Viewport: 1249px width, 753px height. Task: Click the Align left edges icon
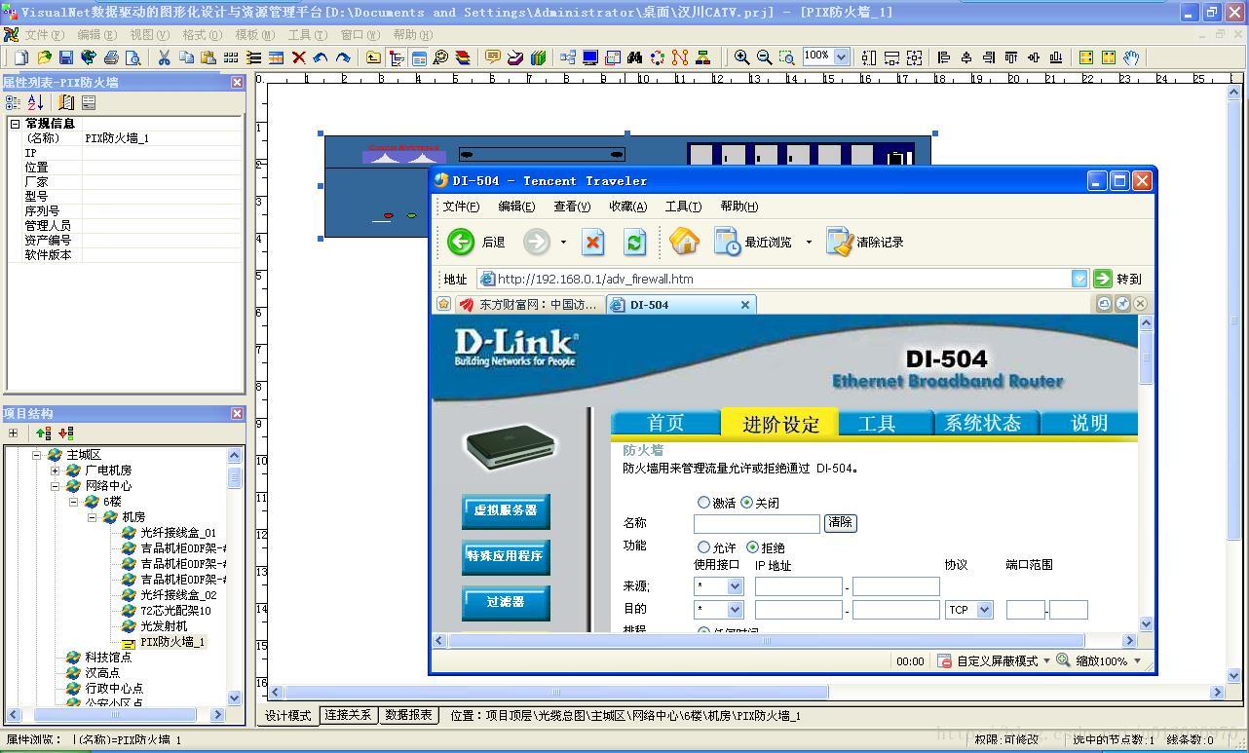point(944,57)
